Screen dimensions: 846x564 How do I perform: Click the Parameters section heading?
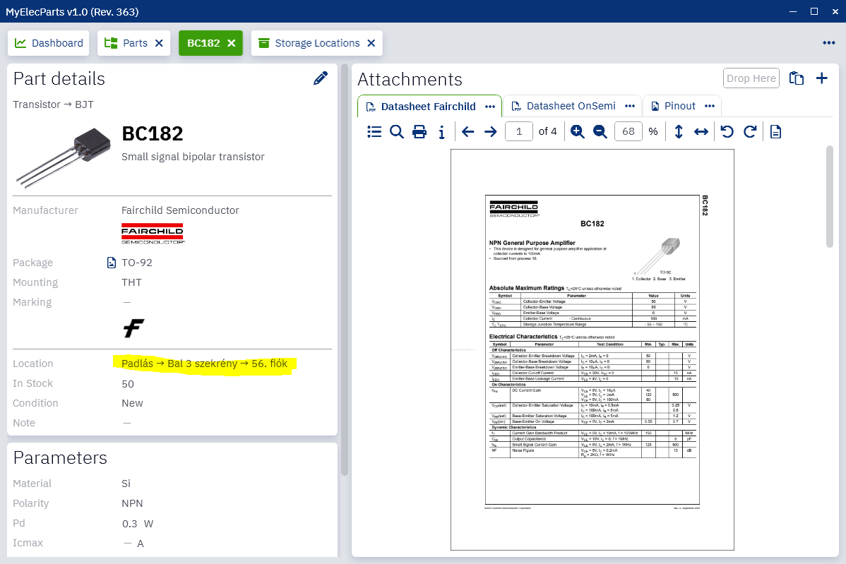[61, 458]
